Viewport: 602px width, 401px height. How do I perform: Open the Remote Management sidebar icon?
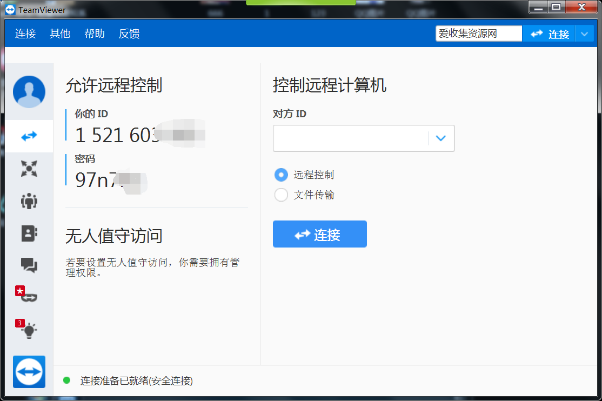pos(29,169)
